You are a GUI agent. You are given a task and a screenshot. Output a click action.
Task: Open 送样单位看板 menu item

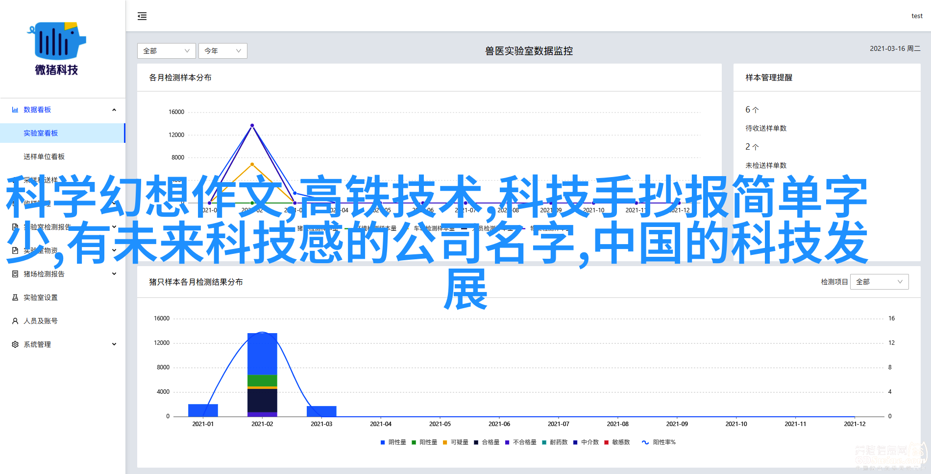pos(44,157)
